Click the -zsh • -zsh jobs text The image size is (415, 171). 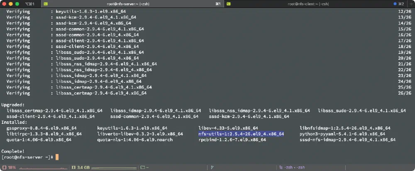[x=294, y=167]
